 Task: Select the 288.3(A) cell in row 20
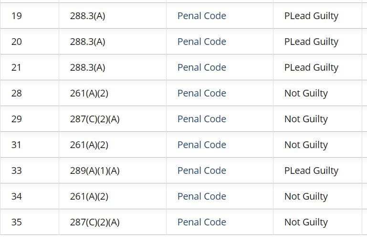(x=87, y=42)
